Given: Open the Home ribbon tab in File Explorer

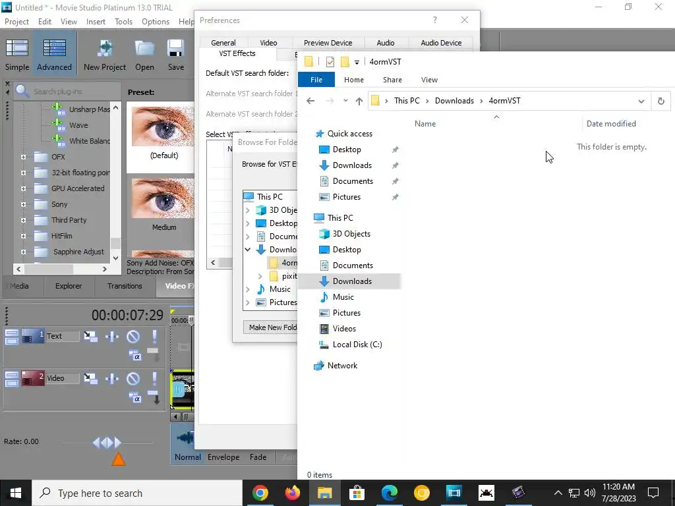Looking at the screenshot, I should (x=354, y=80).
